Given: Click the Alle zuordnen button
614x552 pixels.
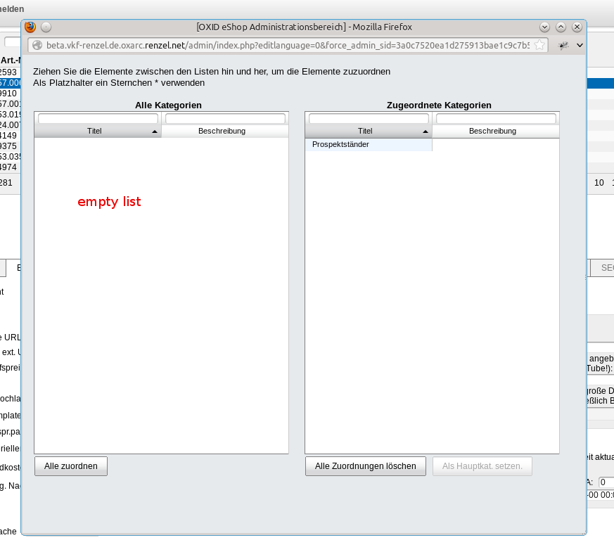Looking at the screenshot, I should 71,466.
